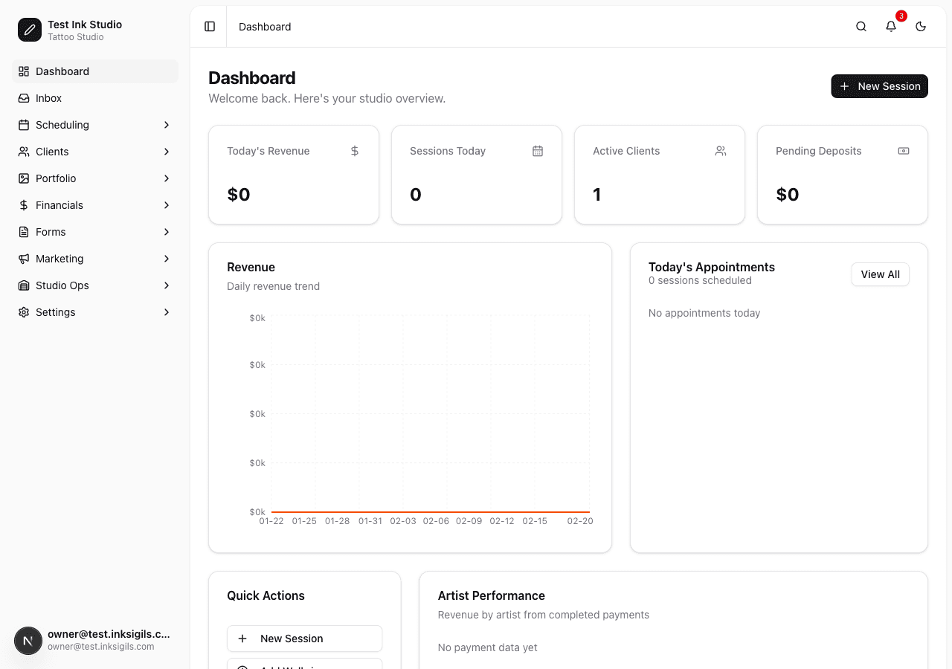Click the Inbox envelope icon
952x669 pixels.
coord(23,98)
